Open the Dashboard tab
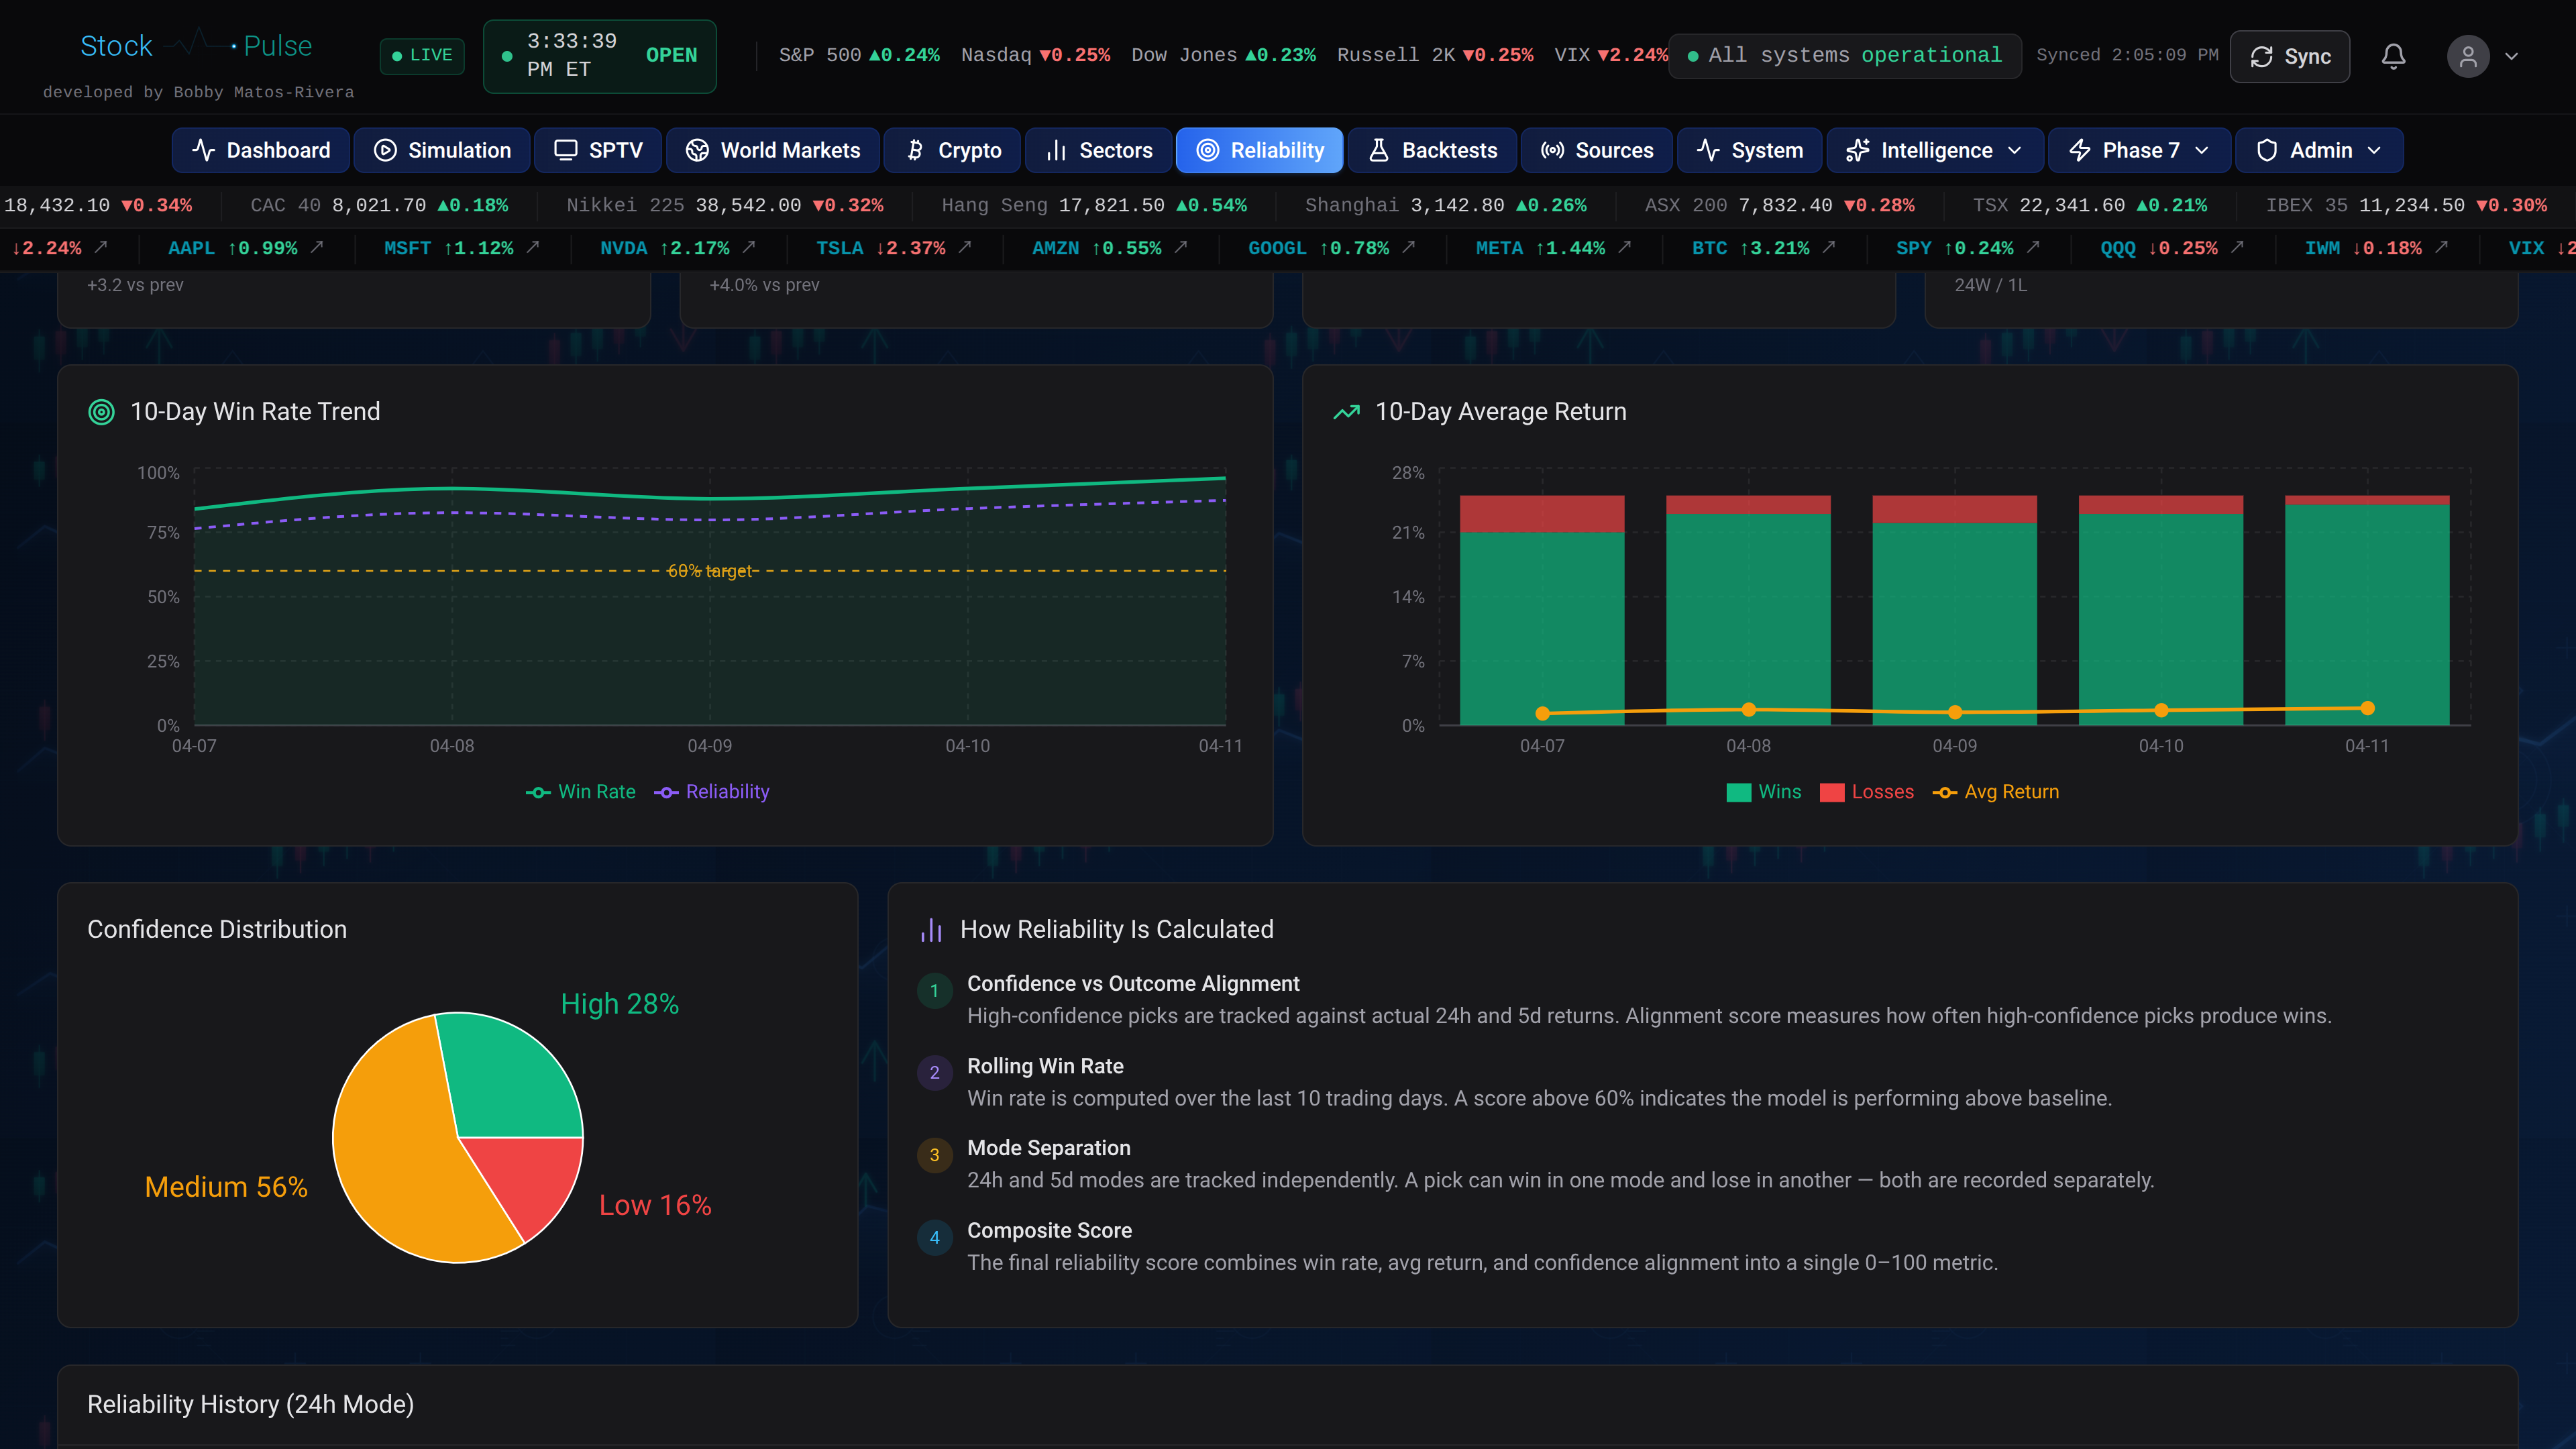 [261, 150]
